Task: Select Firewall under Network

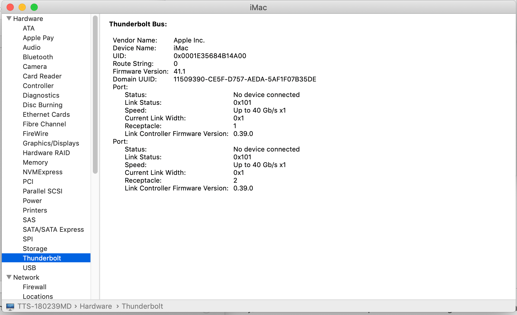Action: 34,287
